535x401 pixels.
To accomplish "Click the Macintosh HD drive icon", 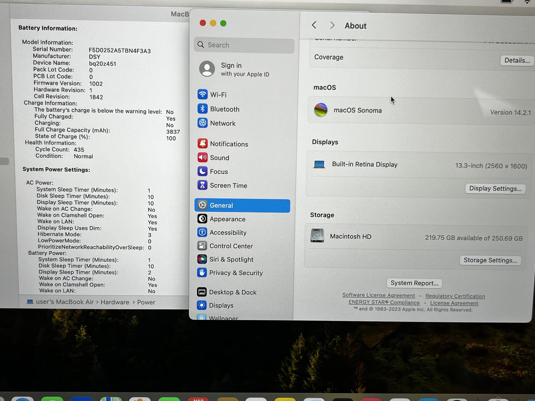I will (317, 236).
